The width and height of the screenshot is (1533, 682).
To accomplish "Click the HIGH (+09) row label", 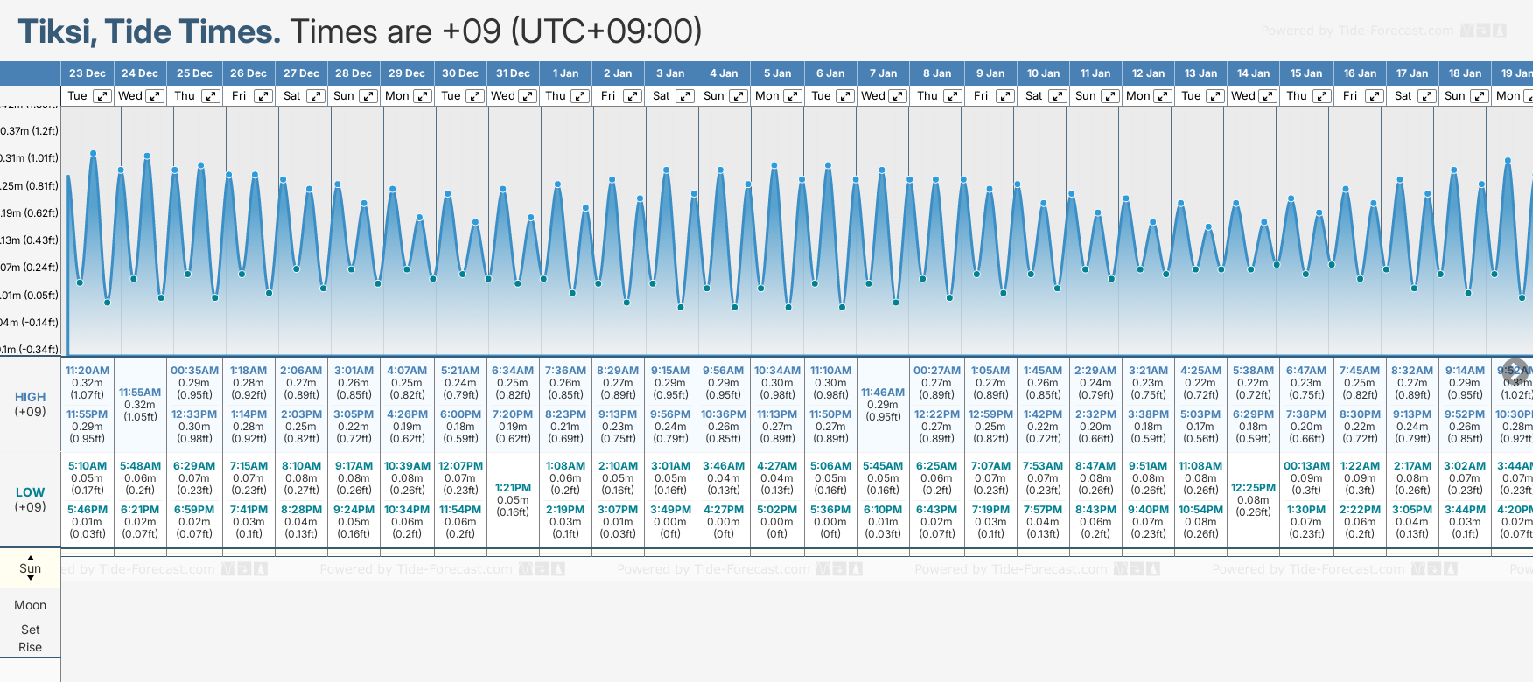I will [31, 404].
